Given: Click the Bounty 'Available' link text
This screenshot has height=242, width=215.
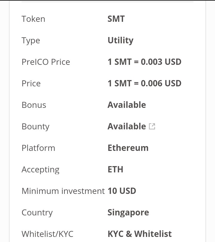Looking at the screenshot, I should pyautogui.click(x=127, y=126).
